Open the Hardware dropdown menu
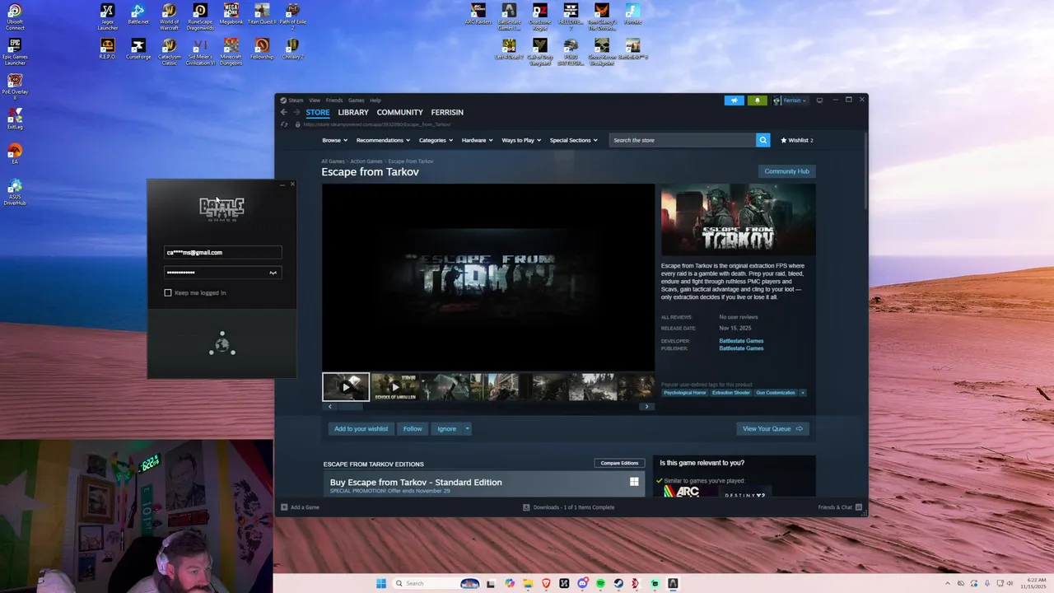 tap(477, 140)
